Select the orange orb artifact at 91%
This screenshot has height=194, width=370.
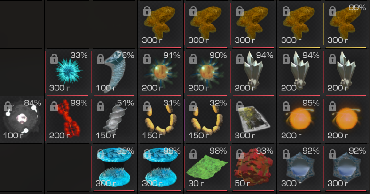160,72
